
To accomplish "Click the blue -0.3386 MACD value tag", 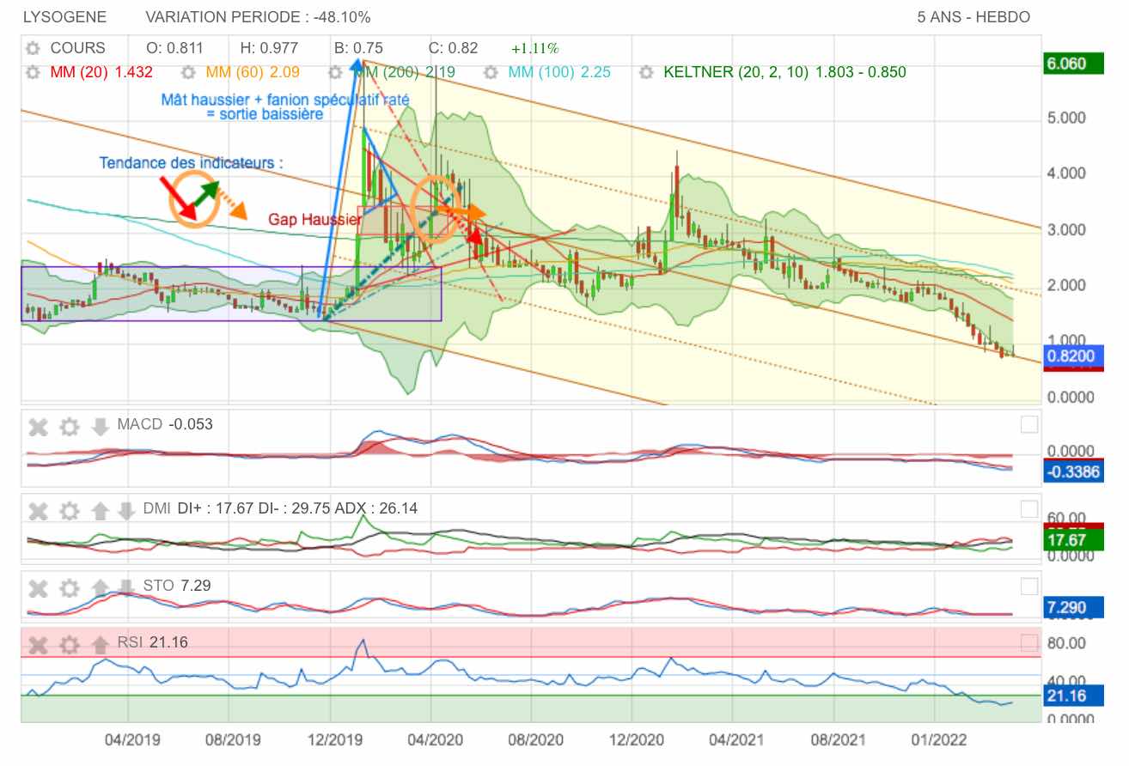I will [x=1072, y=471].
